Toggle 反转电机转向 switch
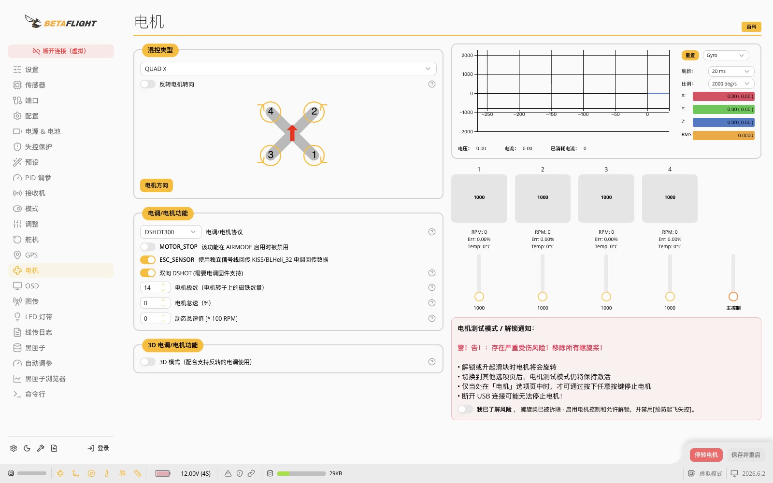 pyautogui.click(x=148, y=84)
